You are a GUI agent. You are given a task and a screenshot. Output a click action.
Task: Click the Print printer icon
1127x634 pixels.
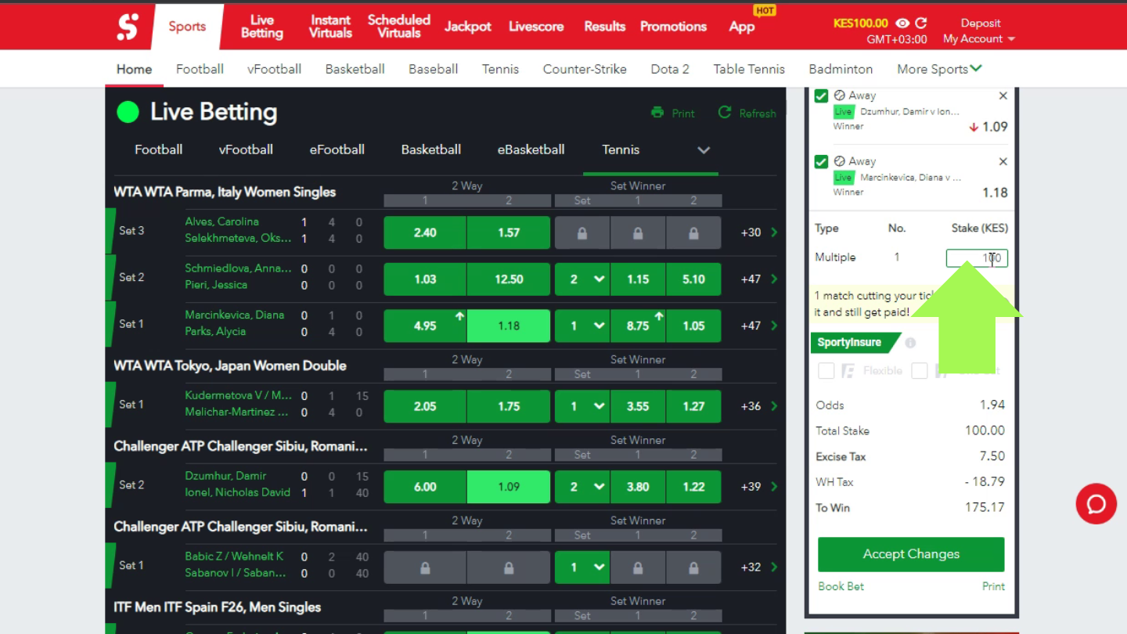click(x=657, y=113)
